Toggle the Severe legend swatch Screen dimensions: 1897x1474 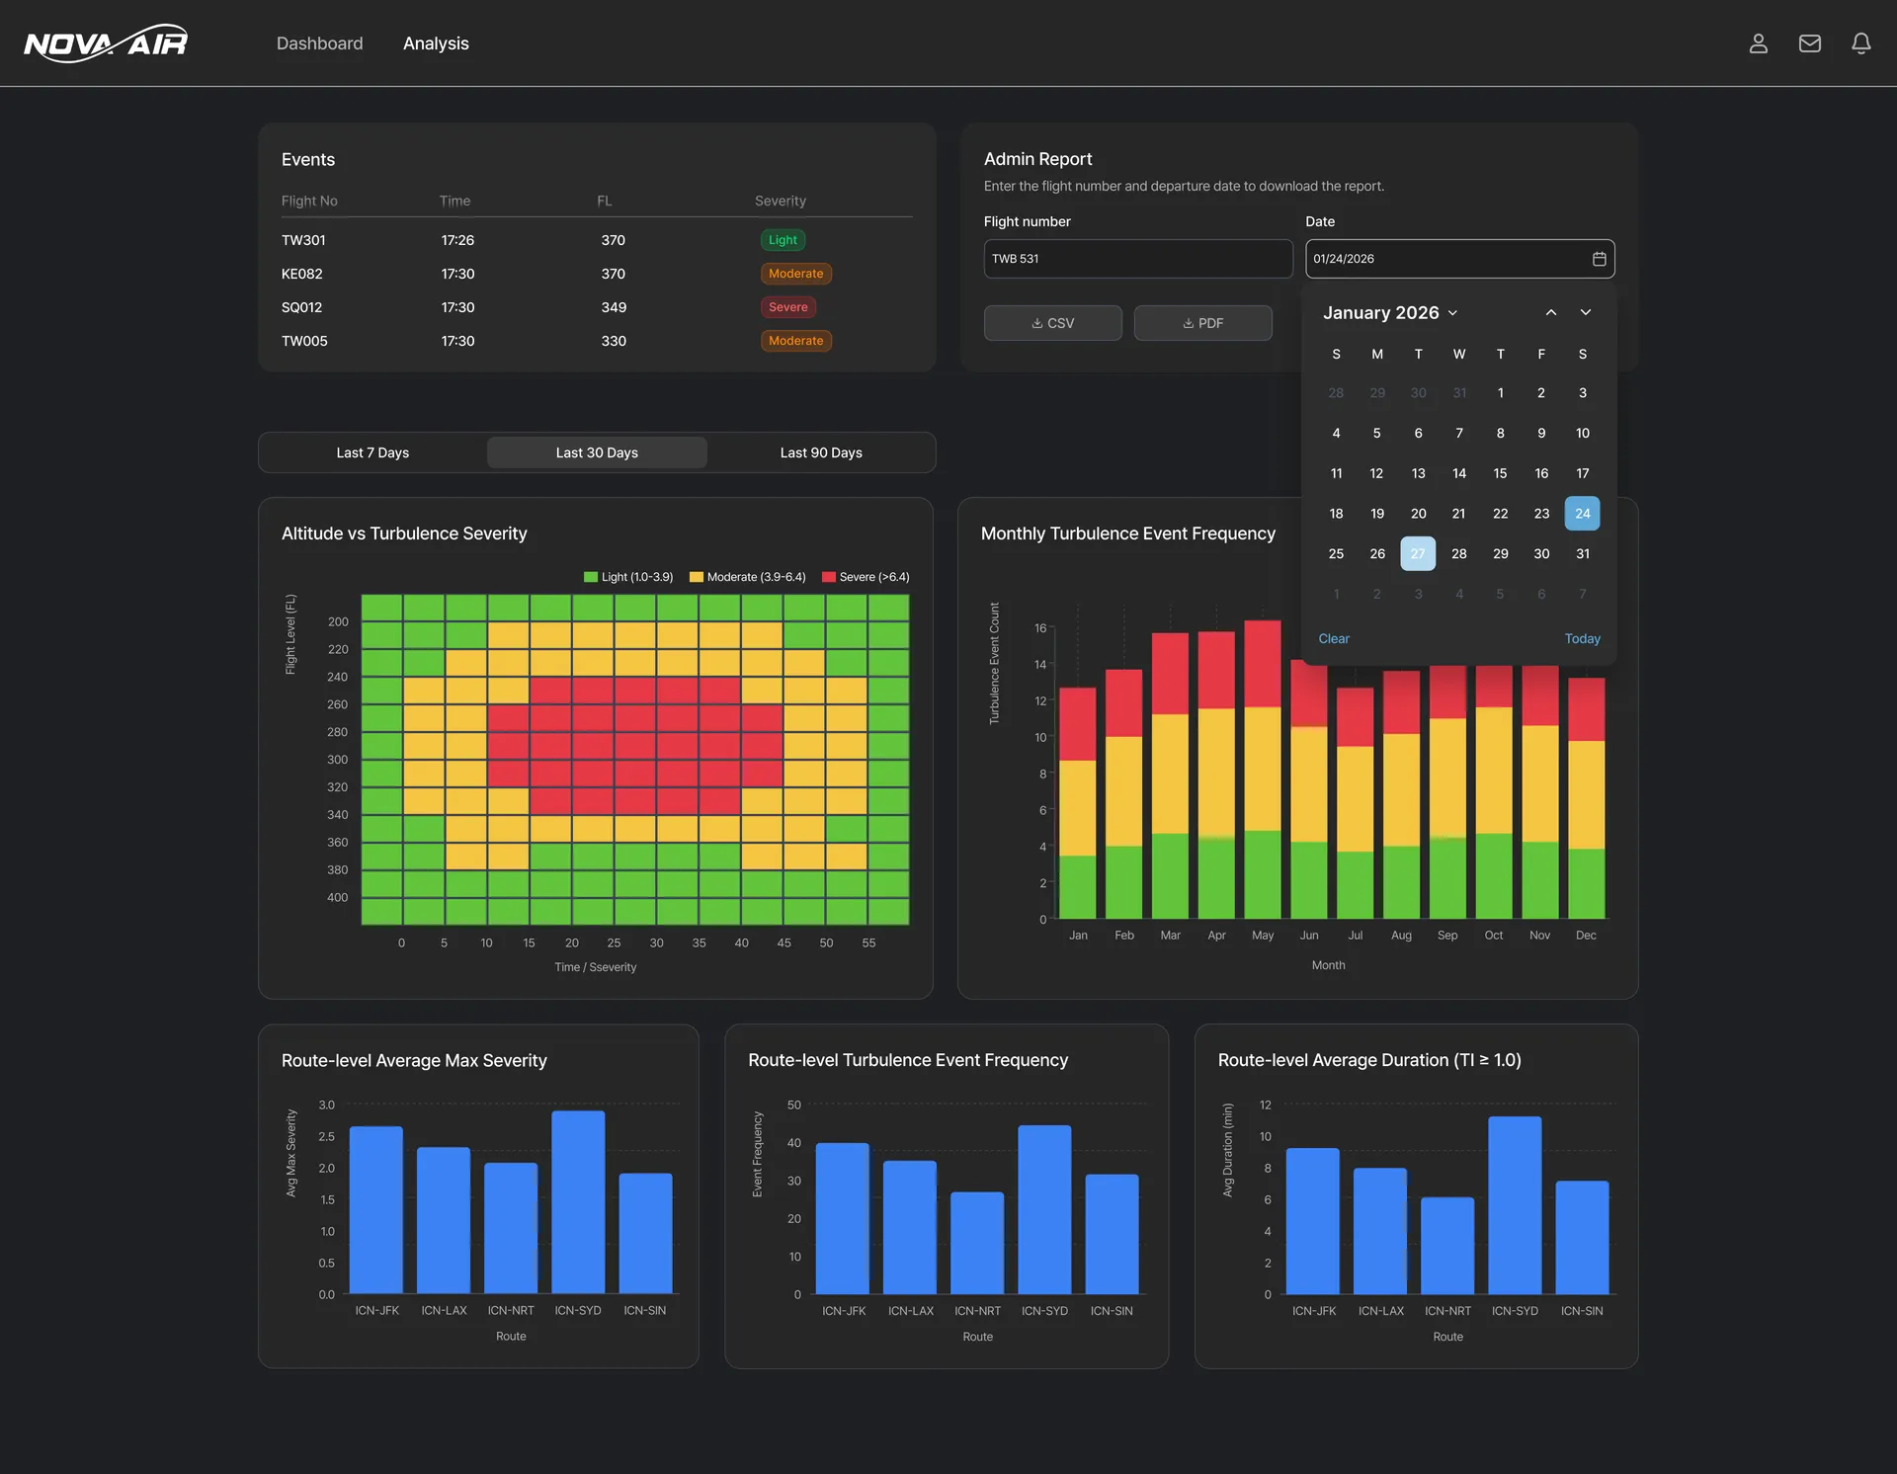[x=829, y=577]
